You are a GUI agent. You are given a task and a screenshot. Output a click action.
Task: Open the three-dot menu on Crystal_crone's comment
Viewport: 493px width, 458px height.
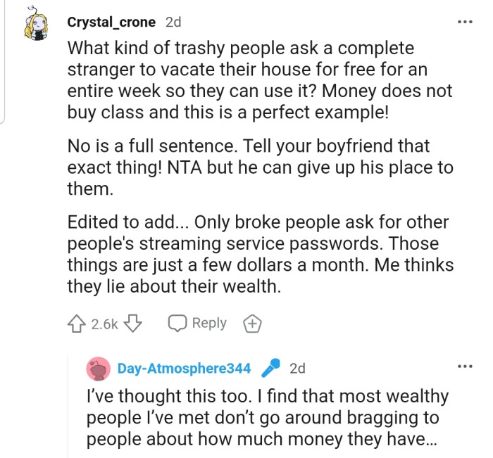465,22
